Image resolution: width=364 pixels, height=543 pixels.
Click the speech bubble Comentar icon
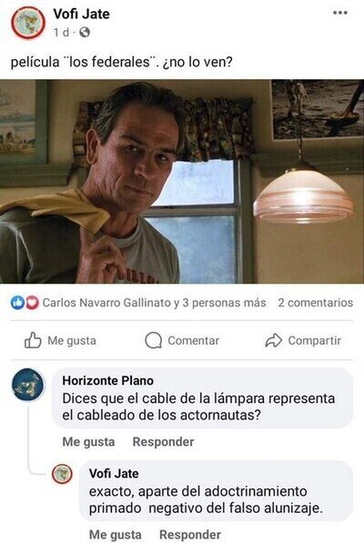click(153, 340)
